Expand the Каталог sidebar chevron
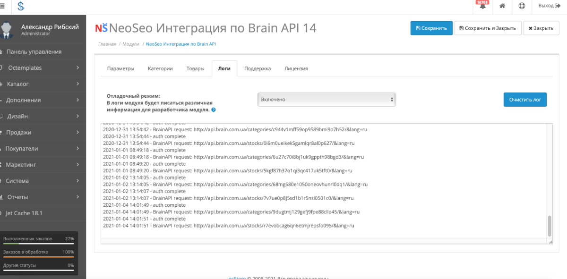This screenshot has height=279, width=567. coord(77,84)
